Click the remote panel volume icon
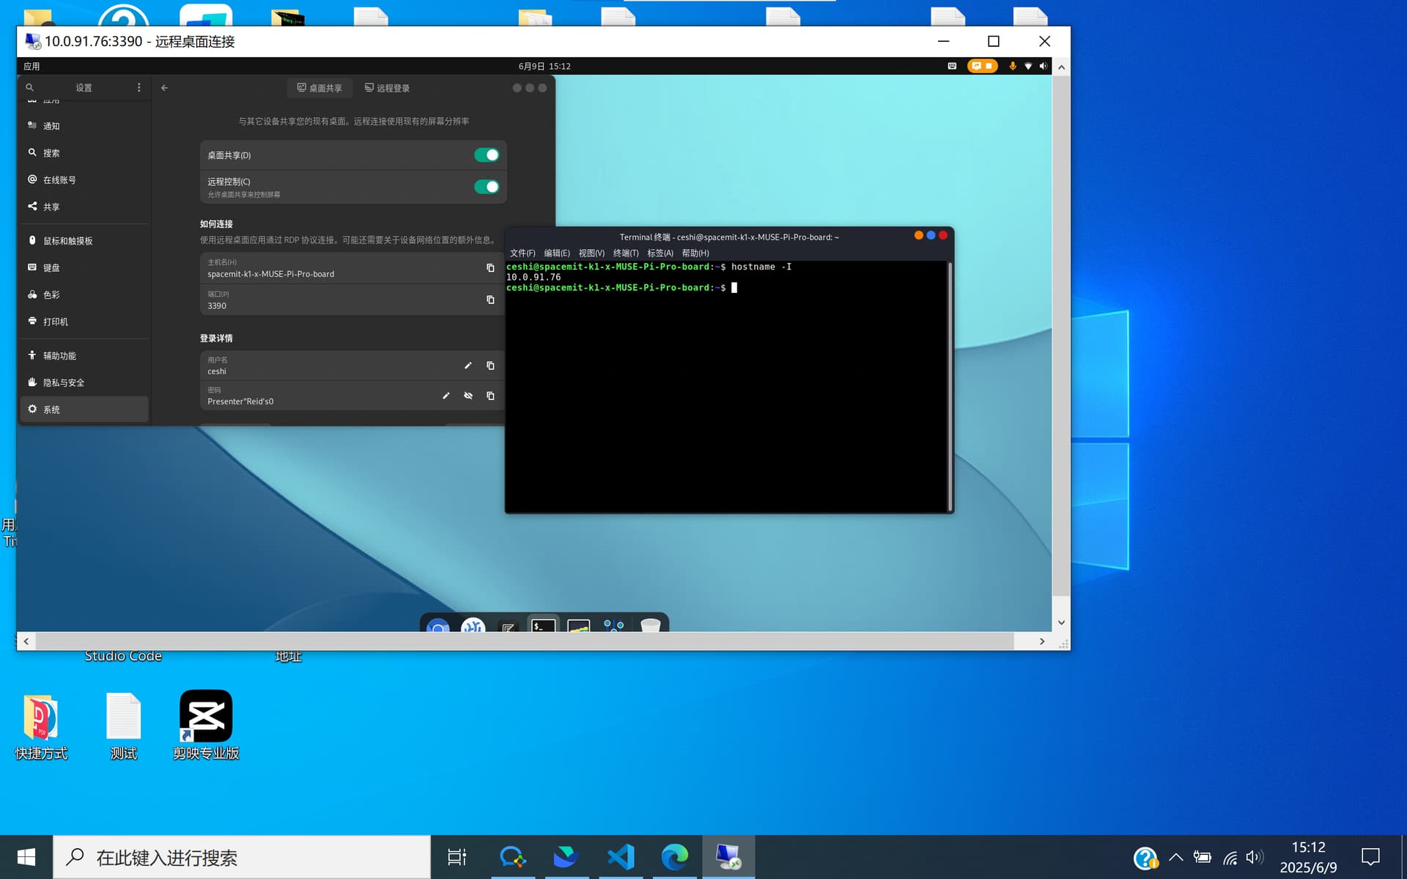Screen dimensions: 1407x879 (1044, 67)
